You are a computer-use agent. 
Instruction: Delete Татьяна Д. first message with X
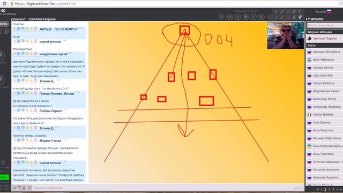(x=14, y=80)
